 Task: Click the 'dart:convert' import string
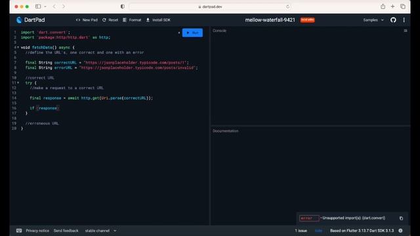pyautogui.click(x=52, y=32)
